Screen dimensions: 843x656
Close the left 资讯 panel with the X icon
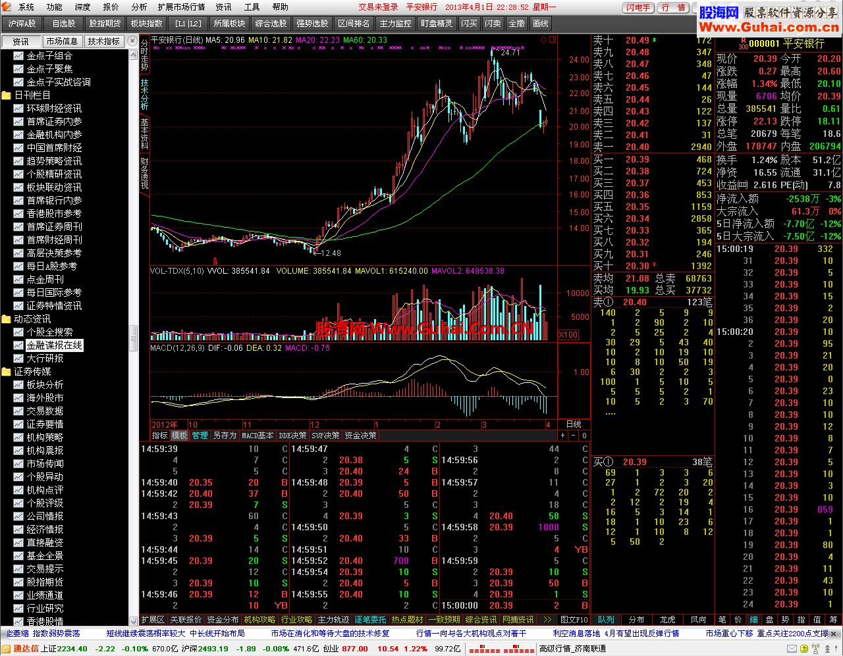point(133,41)
